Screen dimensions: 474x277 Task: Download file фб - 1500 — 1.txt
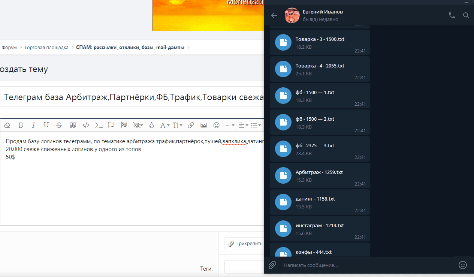coord(283,96)
